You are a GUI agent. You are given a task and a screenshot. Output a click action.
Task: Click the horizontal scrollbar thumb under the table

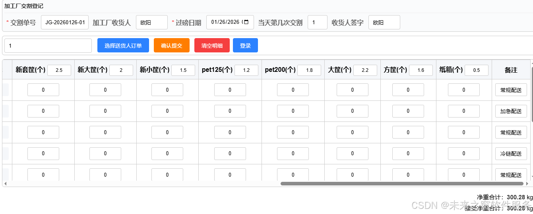coord(401,184)
